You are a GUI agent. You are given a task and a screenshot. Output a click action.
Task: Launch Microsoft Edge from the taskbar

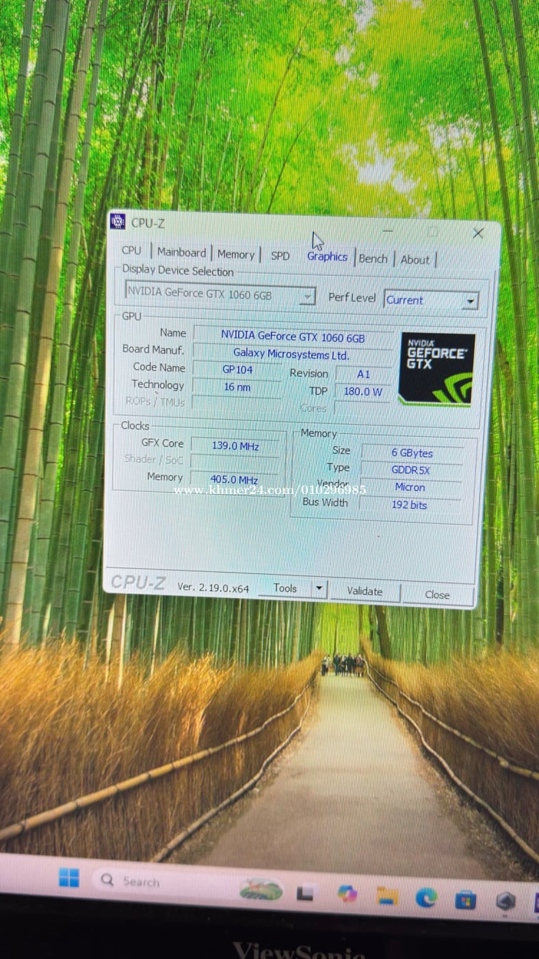coord(426,897)
